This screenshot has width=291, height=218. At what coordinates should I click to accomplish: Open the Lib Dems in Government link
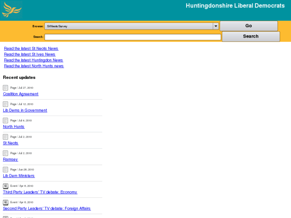coord(25,110)
